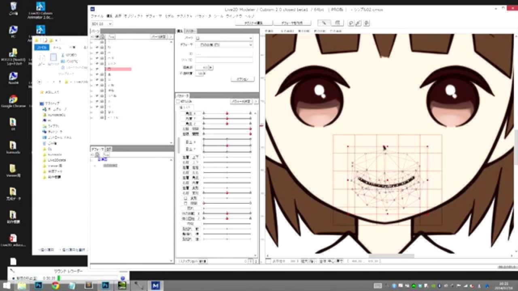Click the 体の回転 X slider center key
518x291 pixels.
point(227,213)
